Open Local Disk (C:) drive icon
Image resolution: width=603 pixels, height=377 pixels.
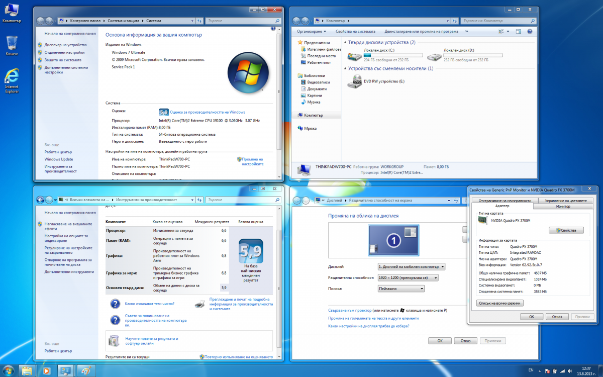pos(354,55)
